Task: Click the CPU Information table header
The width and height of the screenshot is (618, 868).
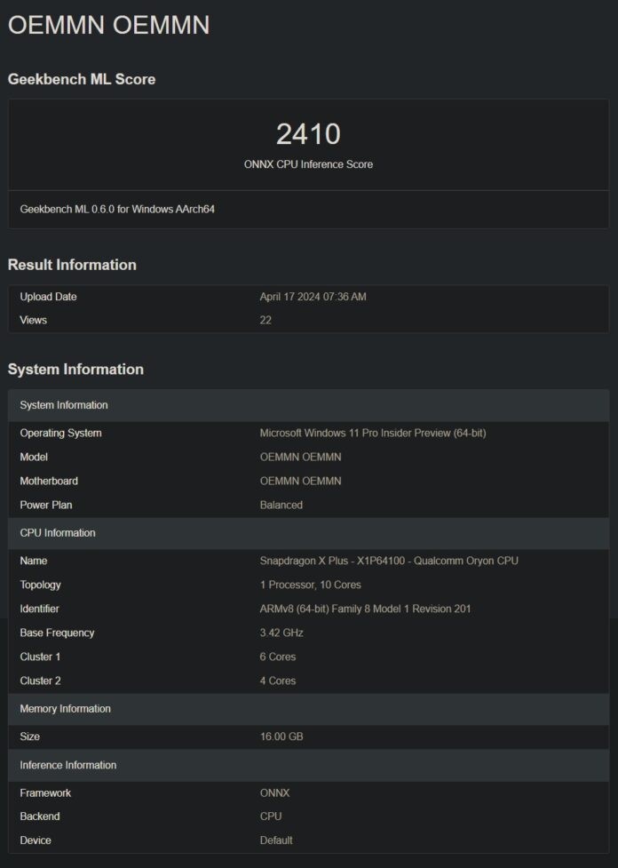Action: (x=58, y=533)
